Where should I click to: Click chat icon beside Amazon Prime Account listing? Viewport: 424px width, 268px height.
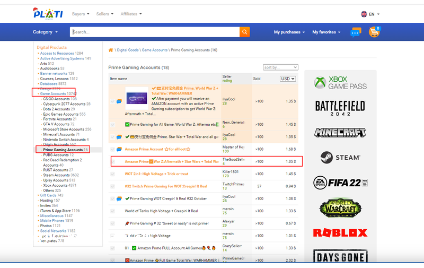coord(120,149)
